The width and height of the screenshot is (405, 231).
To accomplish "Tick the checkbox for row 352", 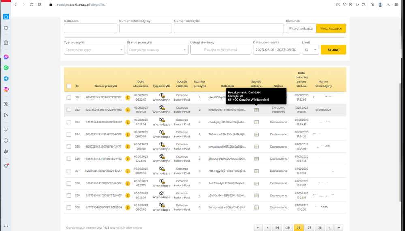I will point(69,110).
